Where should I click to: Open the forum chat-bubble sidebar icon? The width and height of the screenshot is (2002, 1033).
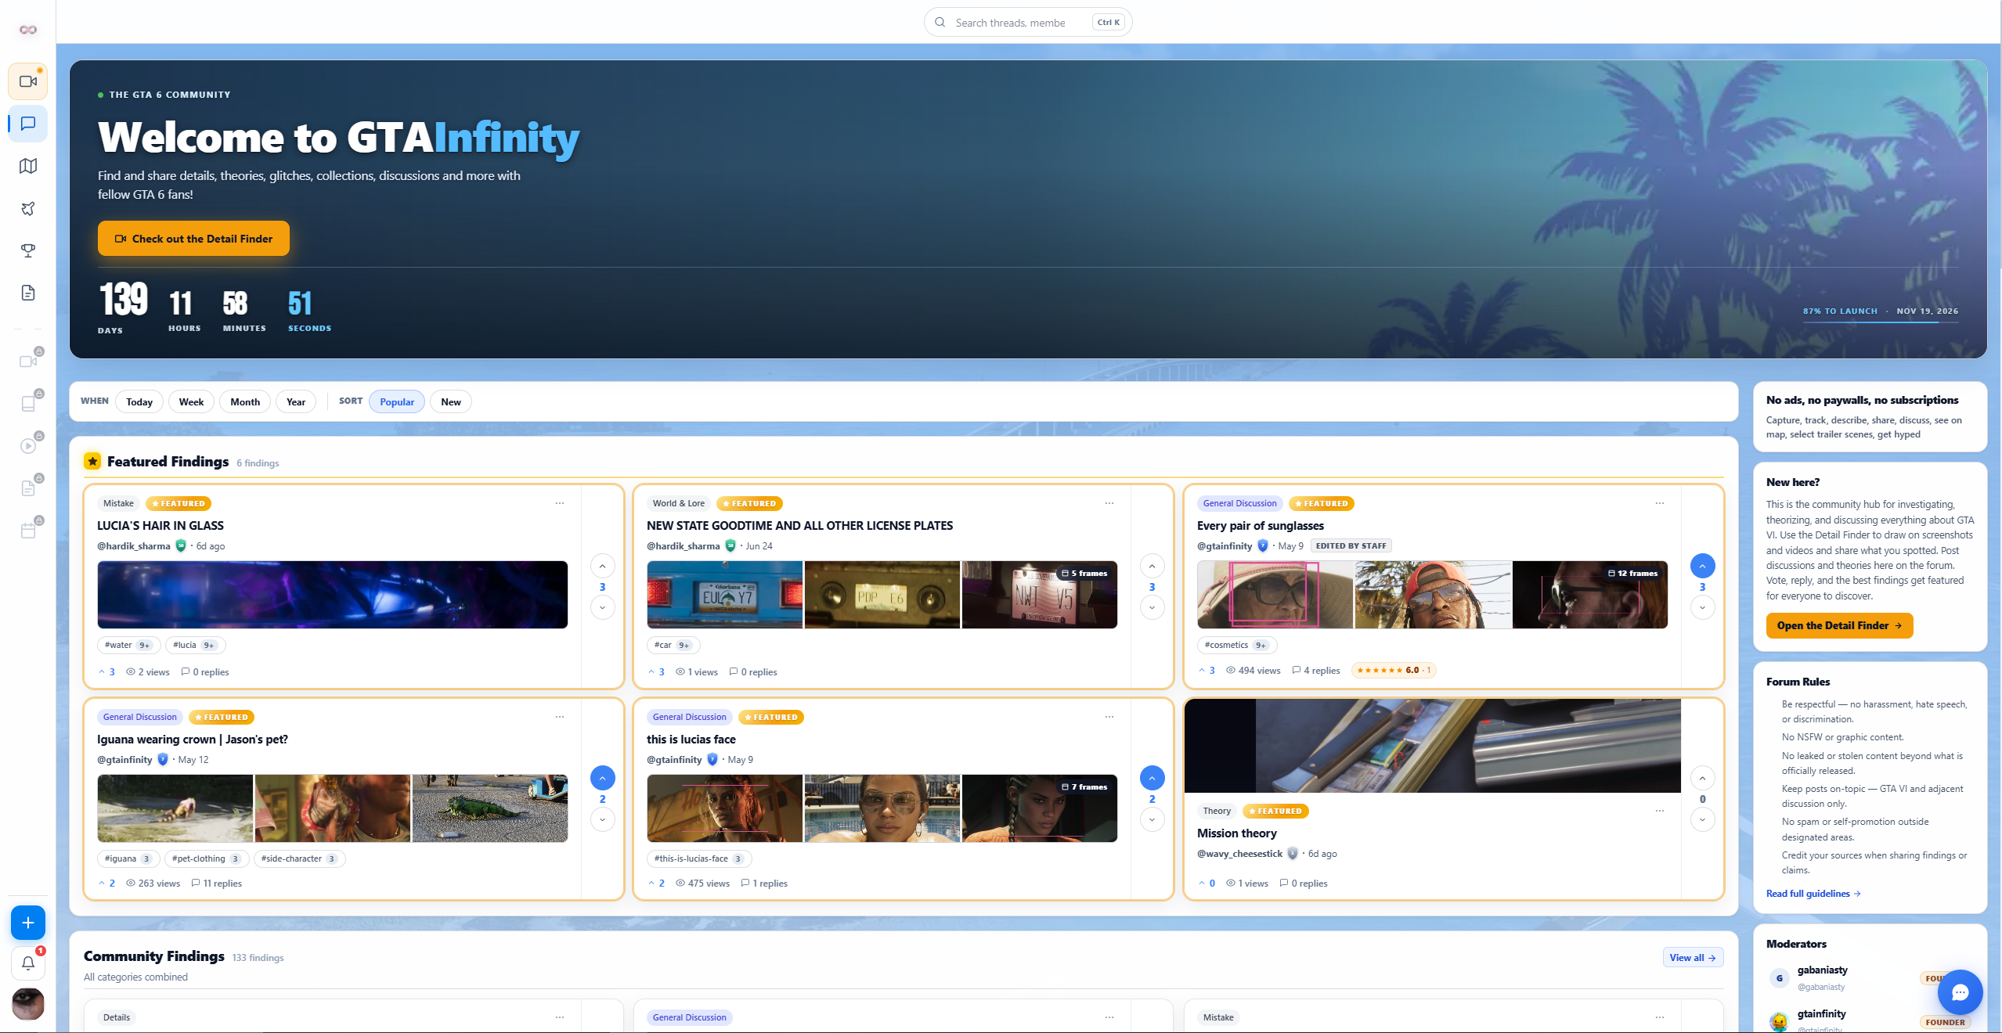point(28,124)
